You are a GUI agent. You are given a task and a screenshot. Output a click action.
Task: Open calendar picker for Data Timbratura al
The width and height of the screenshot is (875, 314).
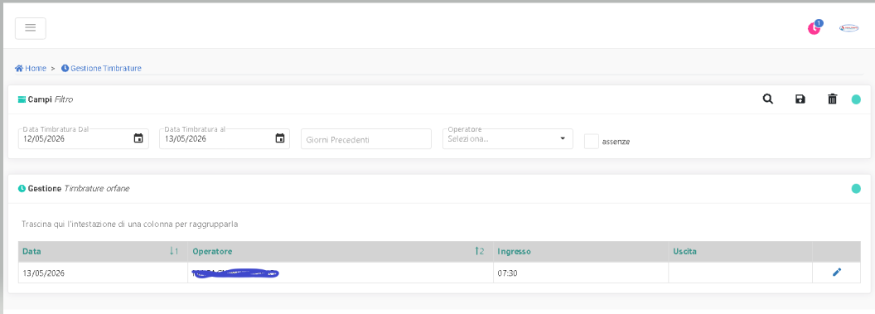pyautogui.click(x=279, y=139)
